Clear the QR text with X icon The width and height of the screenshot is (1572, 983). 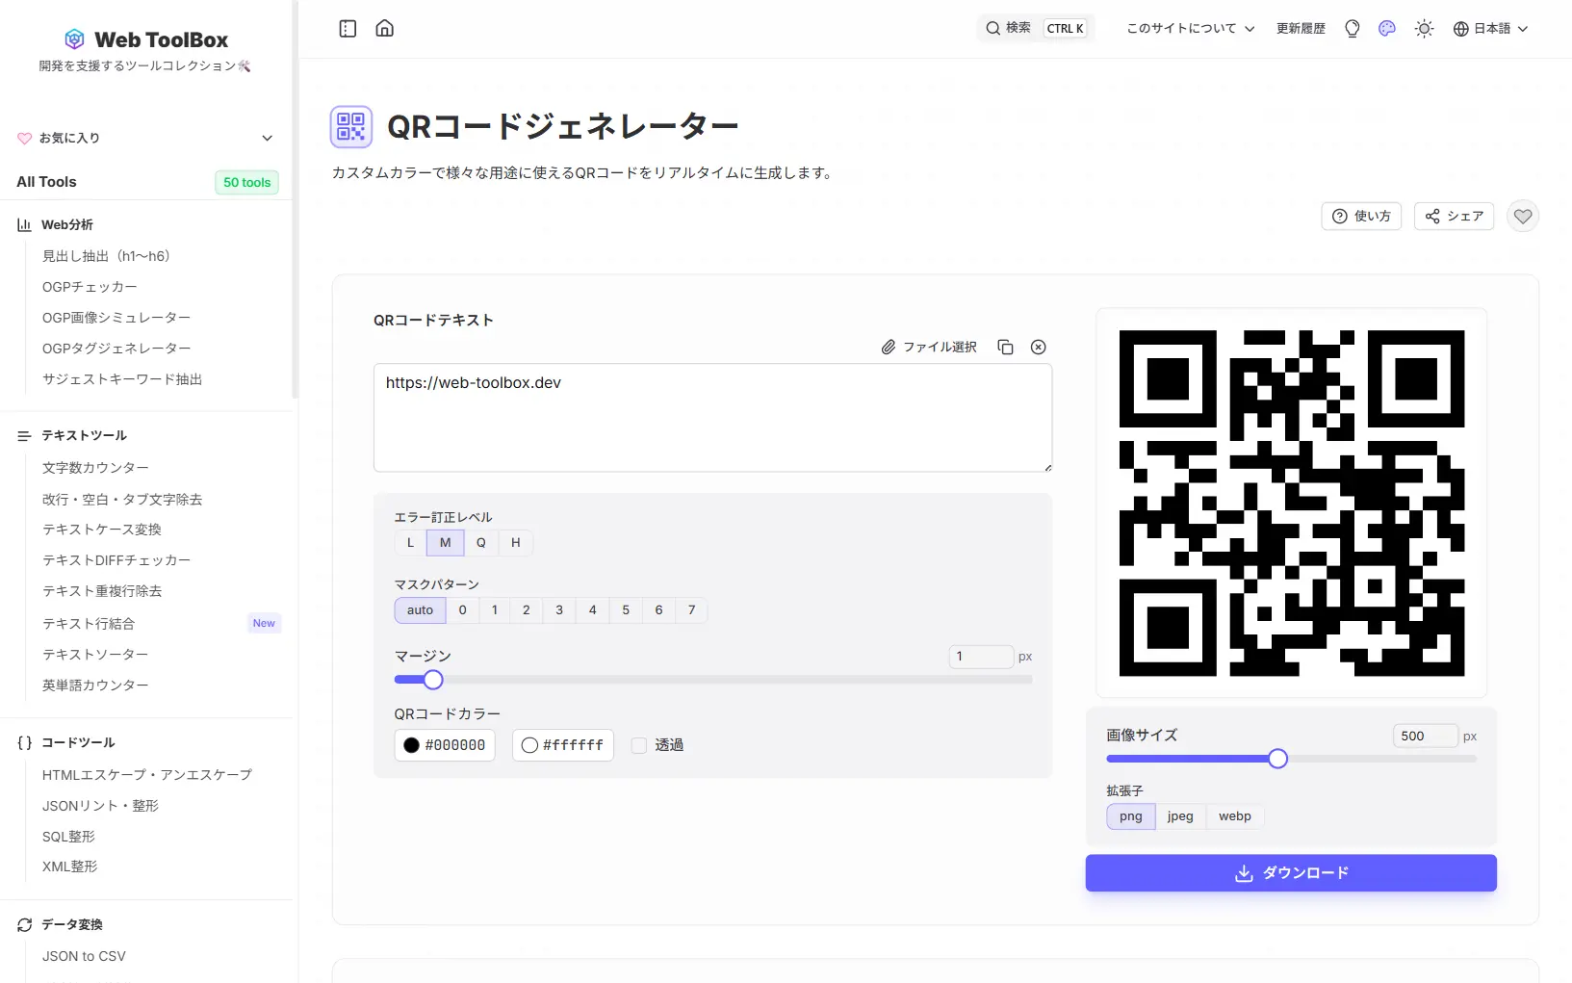(1039, 347)
